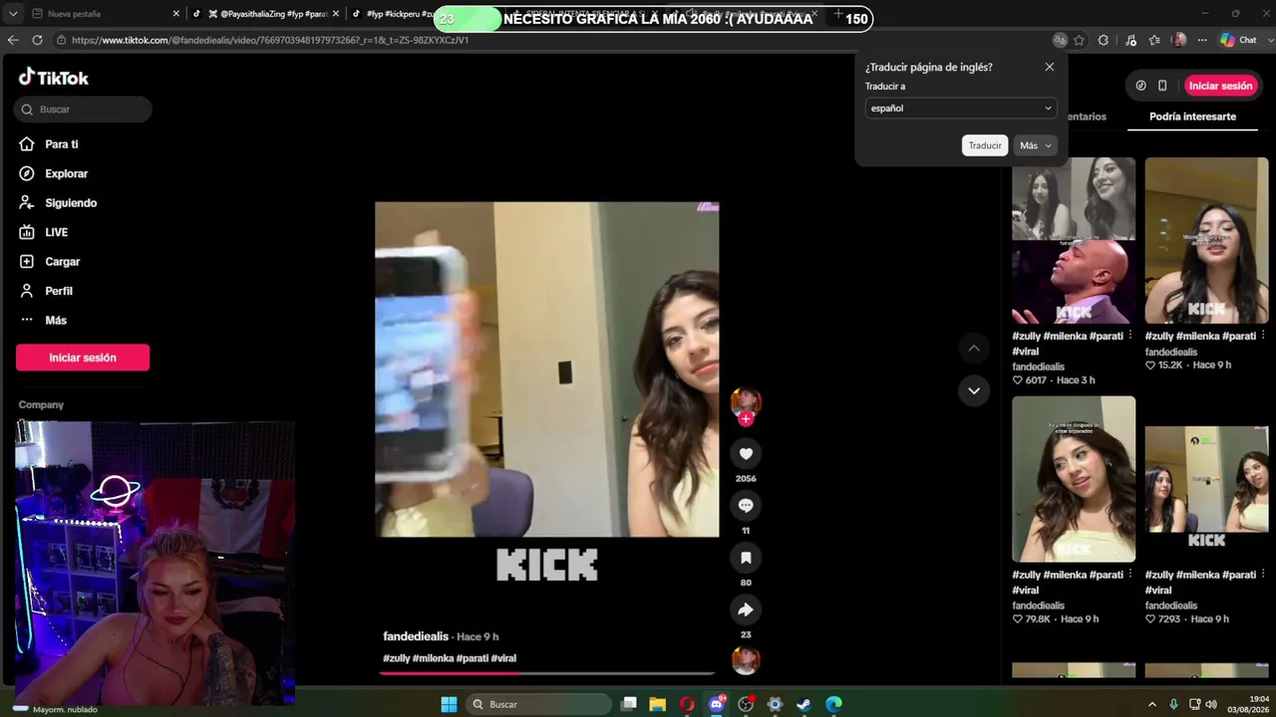
Task: Reload the page with the refresh icon
Action: click(x=37, y=40)
